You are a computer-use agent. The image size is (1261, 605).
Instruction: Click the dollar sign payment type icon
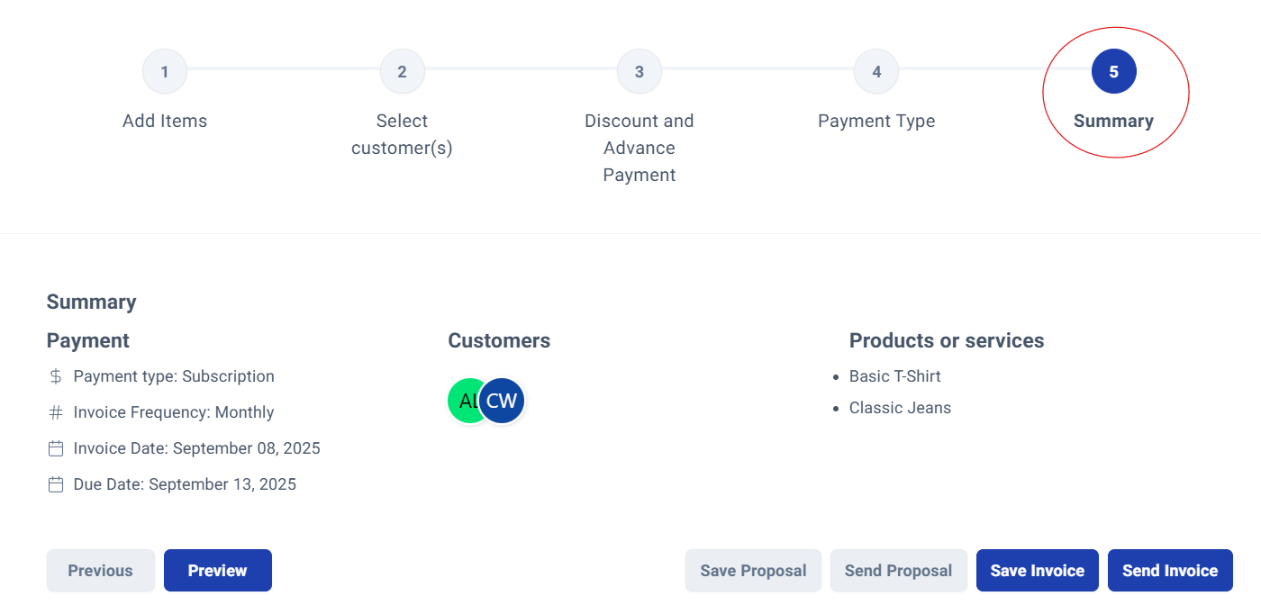point(56,376)
